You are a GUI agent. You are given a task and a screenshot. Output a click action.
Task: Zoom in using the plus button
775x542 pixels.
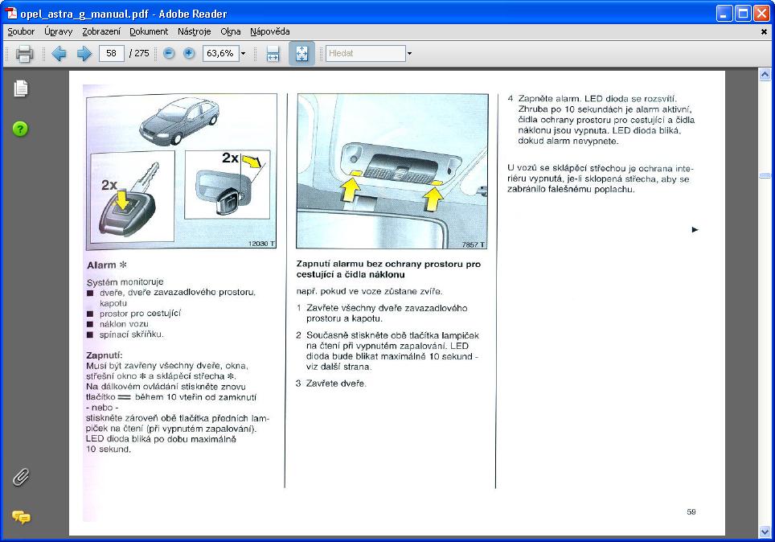coord(189,54)
